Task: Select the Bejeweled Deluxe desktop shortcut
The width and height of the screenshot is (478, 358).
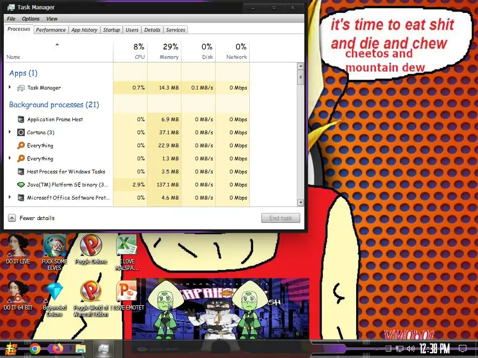Action: (54, 299)
